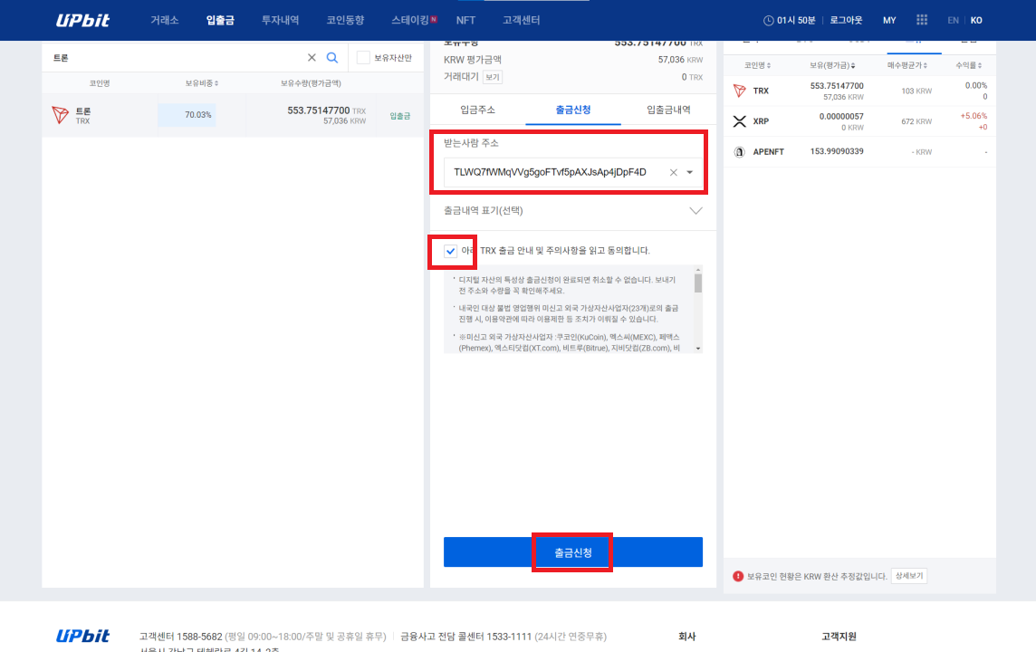This screenshot has width=1036, height=652.
Task: Click 상세보기 button
Action: coord(909,576)
